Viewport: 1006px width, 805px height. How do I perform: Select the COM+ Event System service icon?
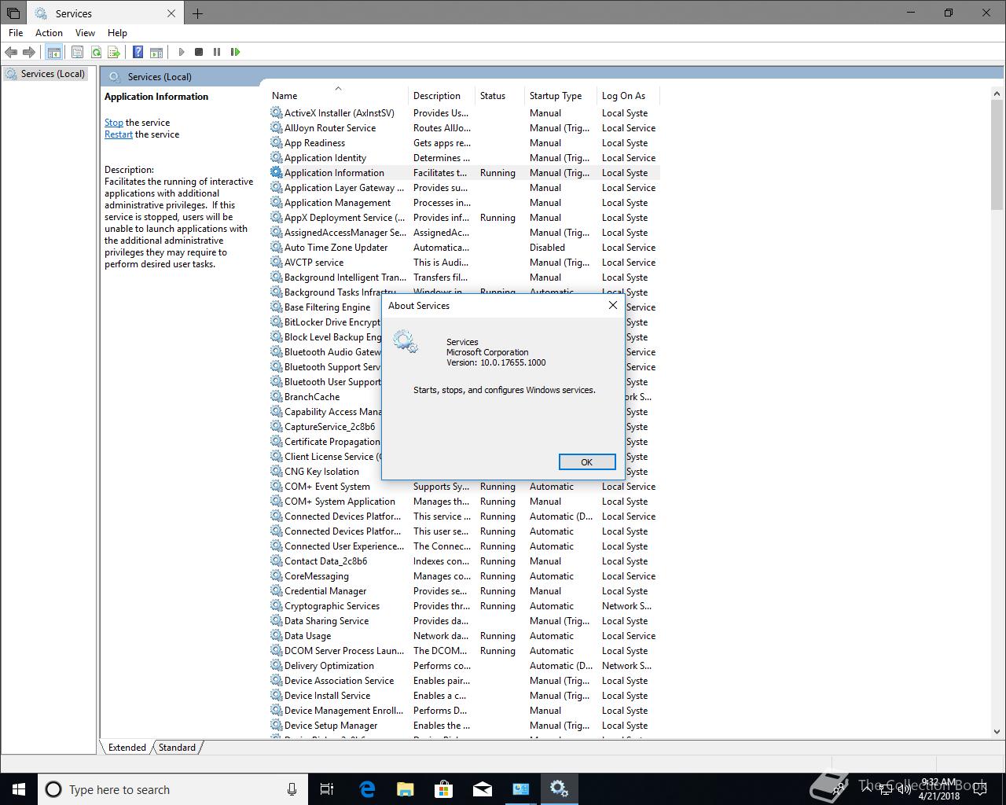(x=276, y=487)
